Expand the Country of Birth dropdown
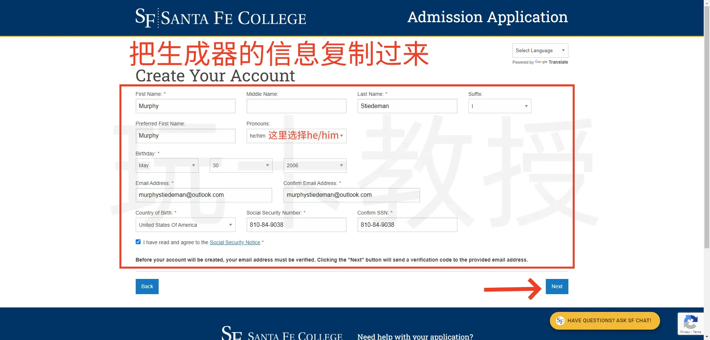This screenshot has height=340, width=710. (185, 225)
